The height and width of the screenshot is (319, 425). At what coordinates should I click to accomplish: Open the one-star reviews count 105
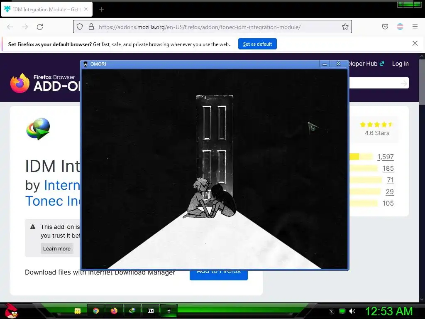point(388,204)
